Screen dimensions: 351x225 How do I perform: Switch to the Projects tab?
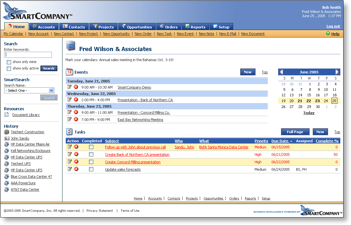[103, 27]
